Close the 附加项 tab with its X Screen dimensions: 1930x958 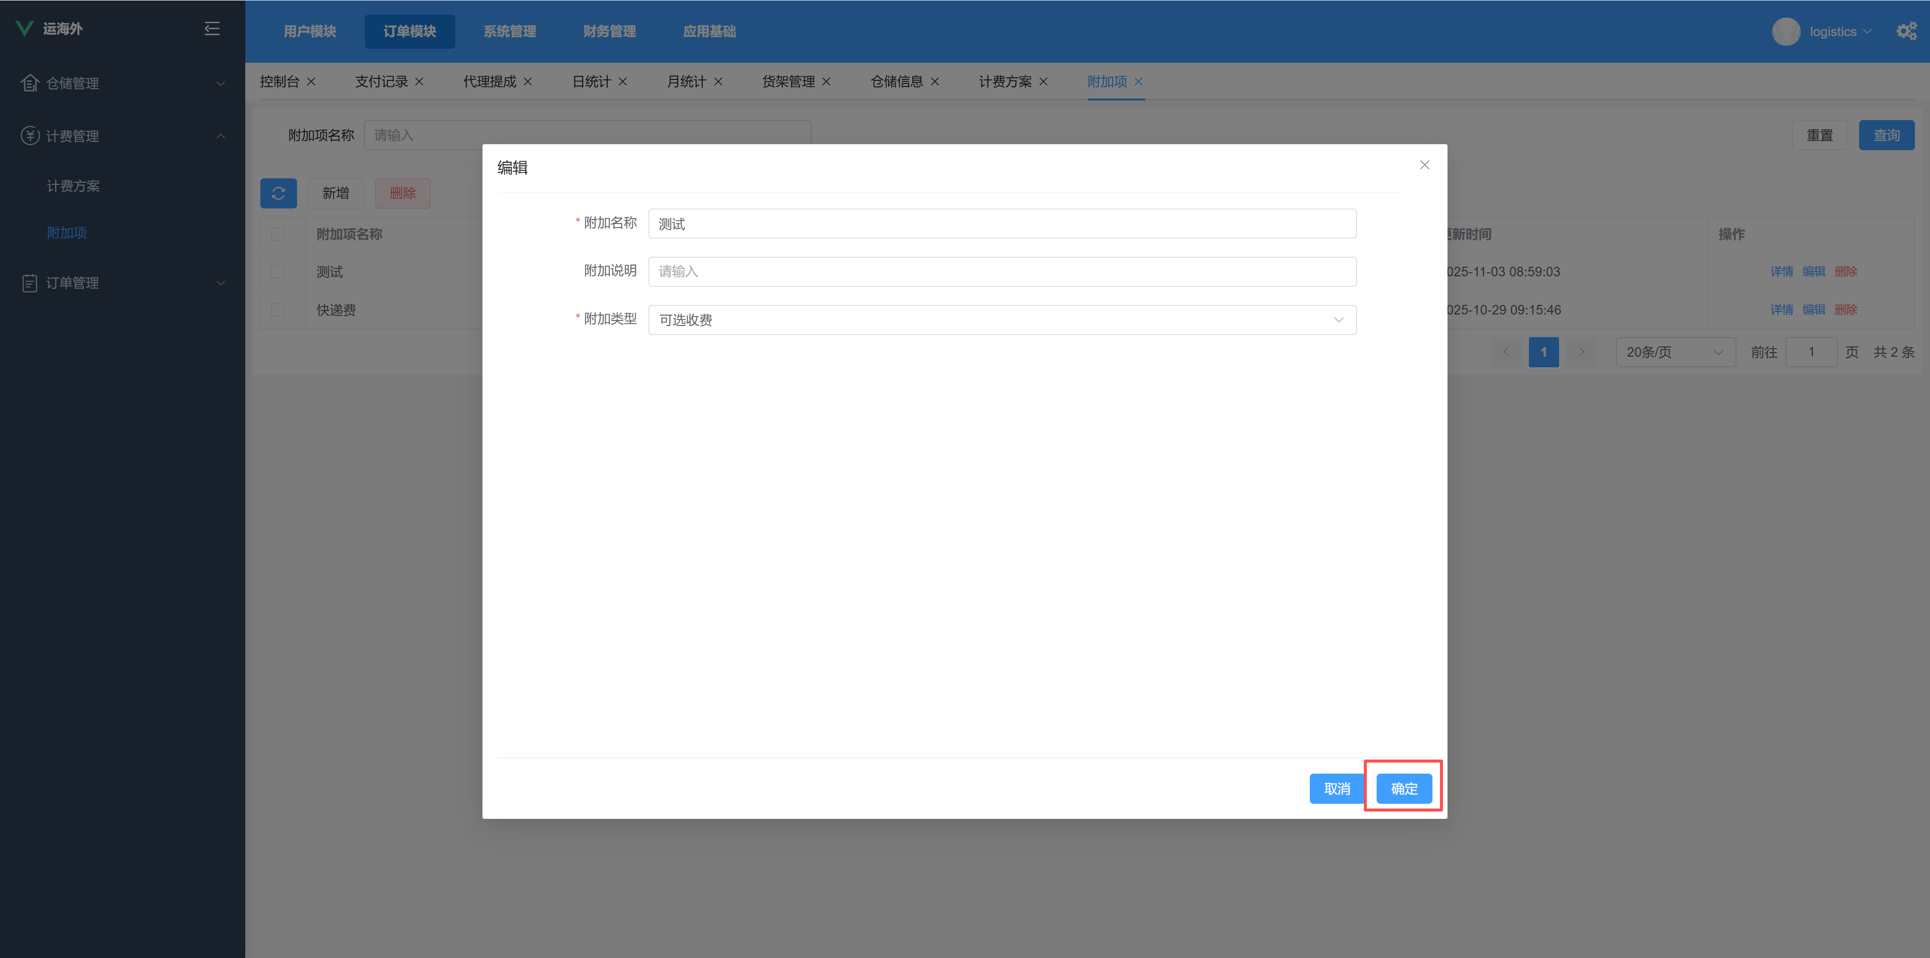(x=1139, y=82)
